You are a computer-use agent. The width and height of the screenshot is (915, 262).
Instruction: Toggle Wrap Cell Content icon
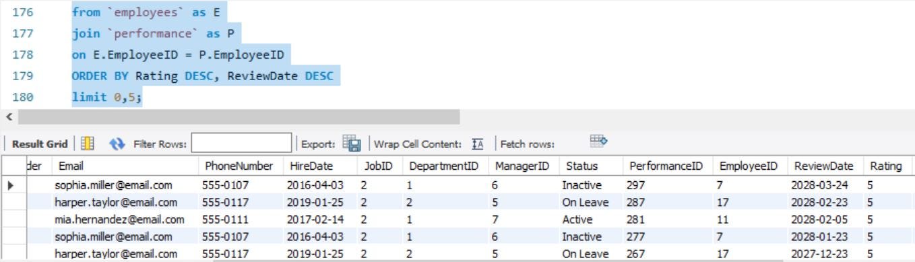tap(478, 144)
